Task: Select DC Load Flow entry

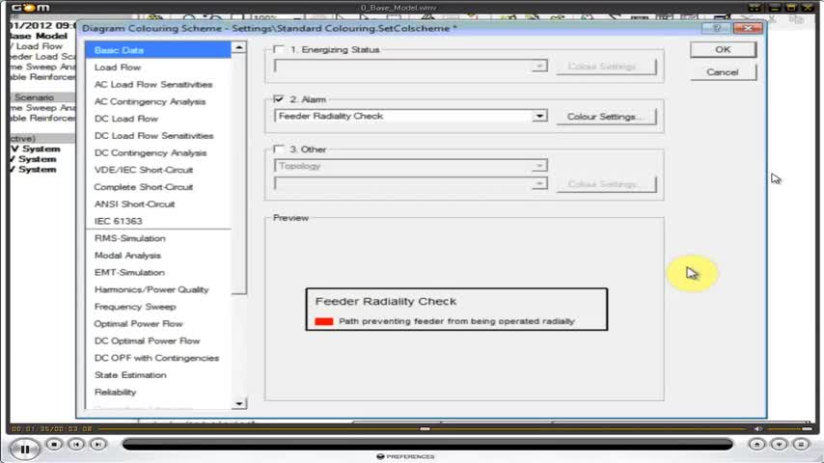Action: (x=126, y=119)
